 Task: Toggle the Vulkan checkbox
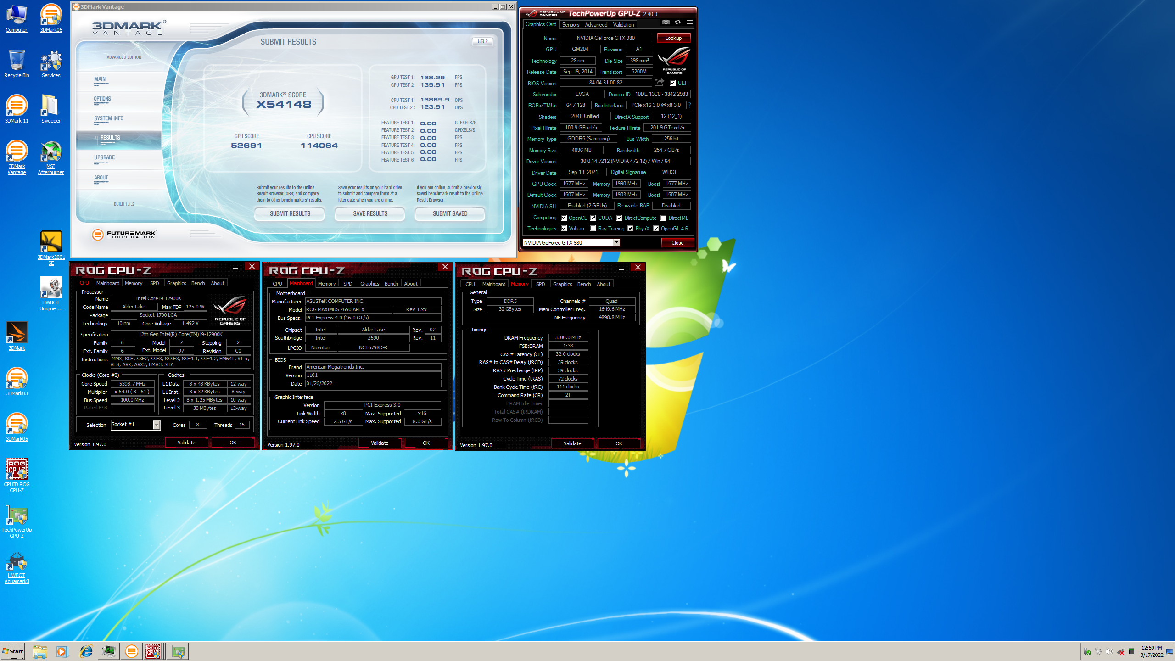(x=564, y=229)
